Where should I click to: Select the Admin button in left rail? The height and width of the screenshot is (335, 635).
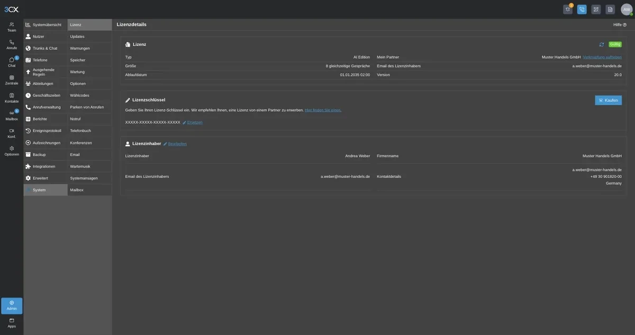tap(12, 306)
